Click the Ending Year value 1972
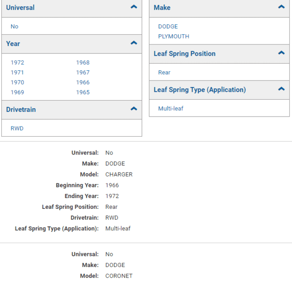 tap(112, 196)
